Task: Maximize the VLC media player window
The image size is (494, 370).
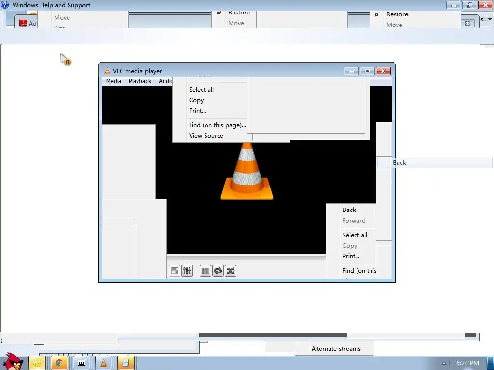Action: click(367, 71)
